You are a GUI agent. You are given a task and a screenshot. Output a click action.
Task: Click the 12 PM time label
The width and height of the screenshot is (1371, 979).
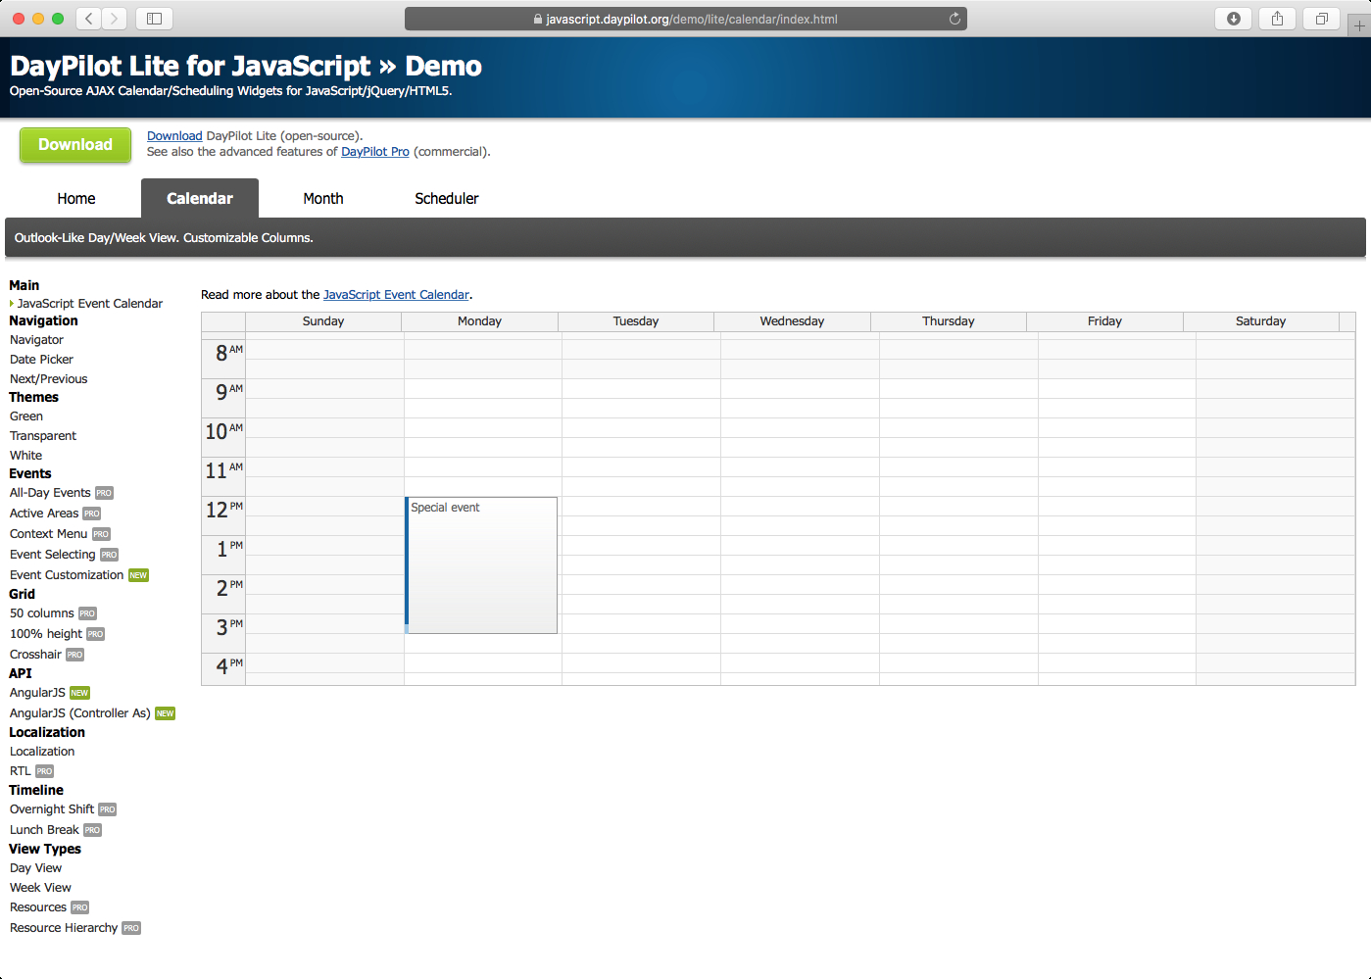tap(223, 515)
